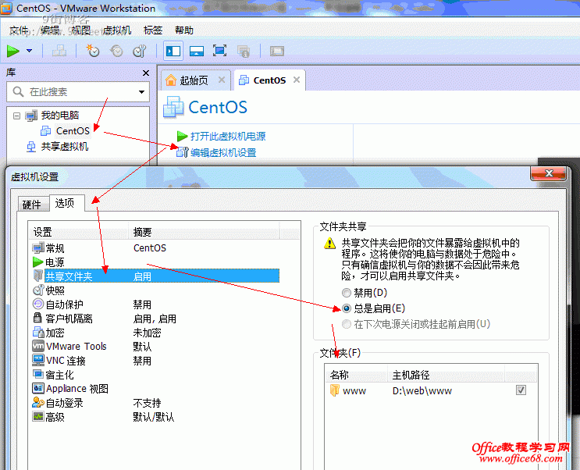The height and width of the screenshot is (470, 580).
Task: Close the 起始页 tab
Action: click(x=222, y=80)
